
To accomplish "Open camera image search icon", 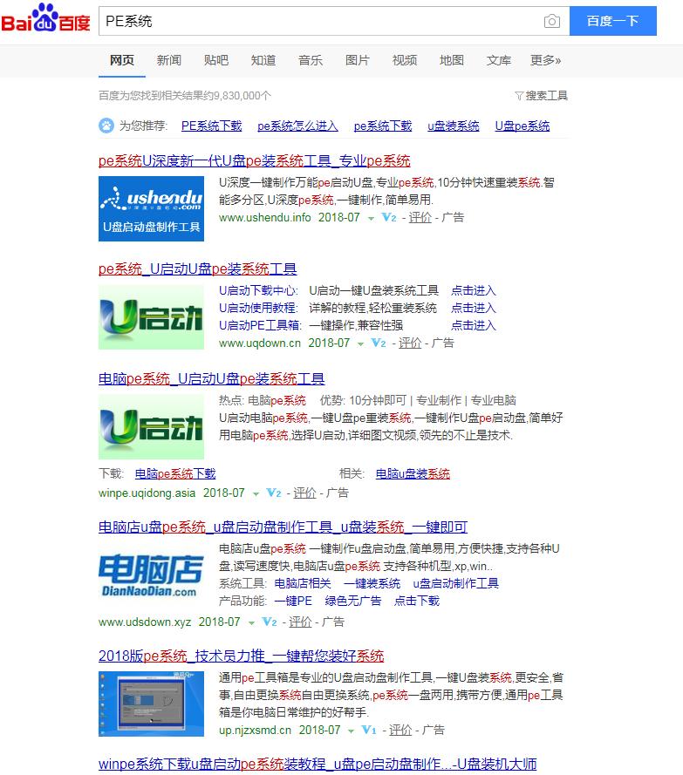I will tap(552, 21).
